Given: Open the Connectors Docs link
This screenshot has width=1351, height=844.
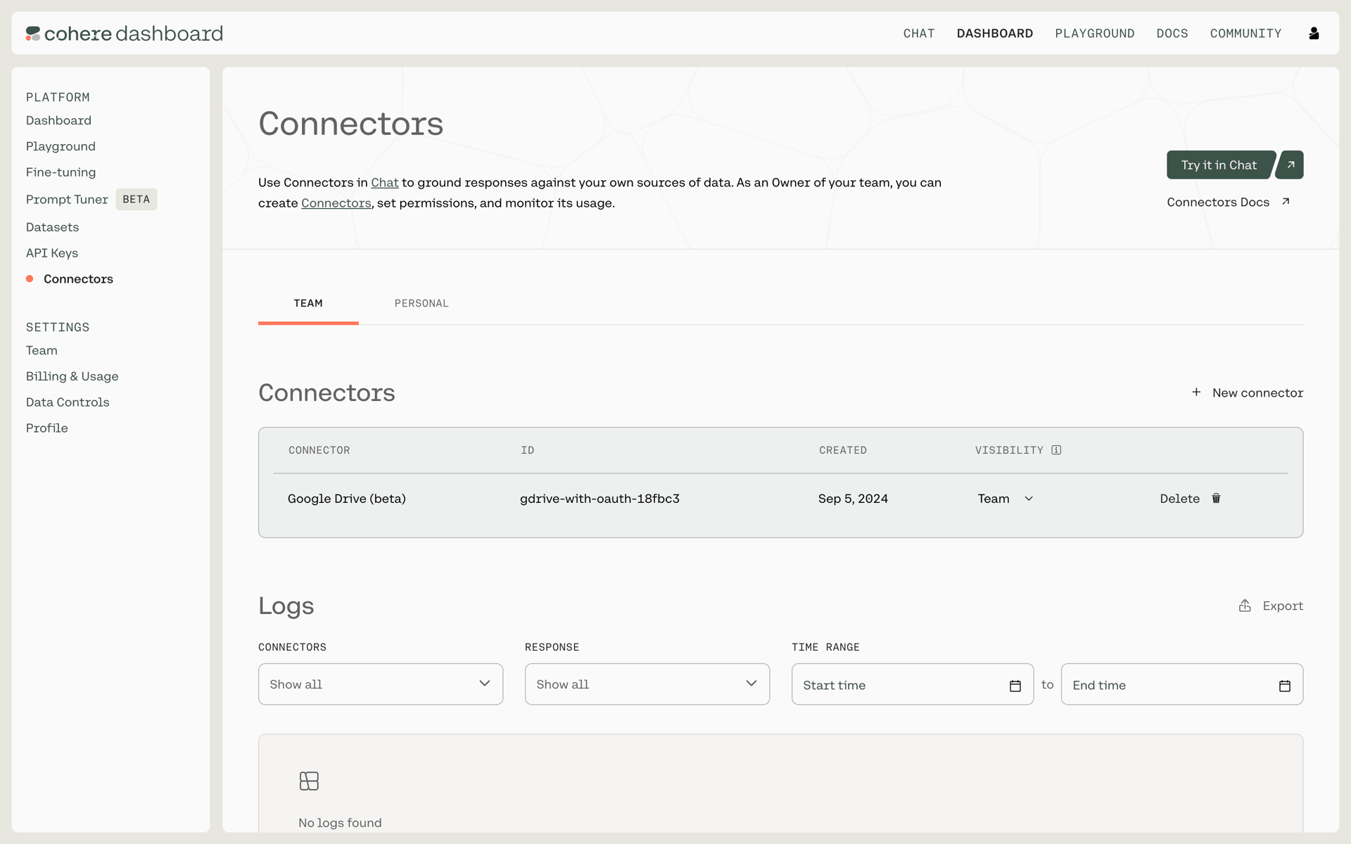Looking at the screenshot, I should pos(1229,202).
